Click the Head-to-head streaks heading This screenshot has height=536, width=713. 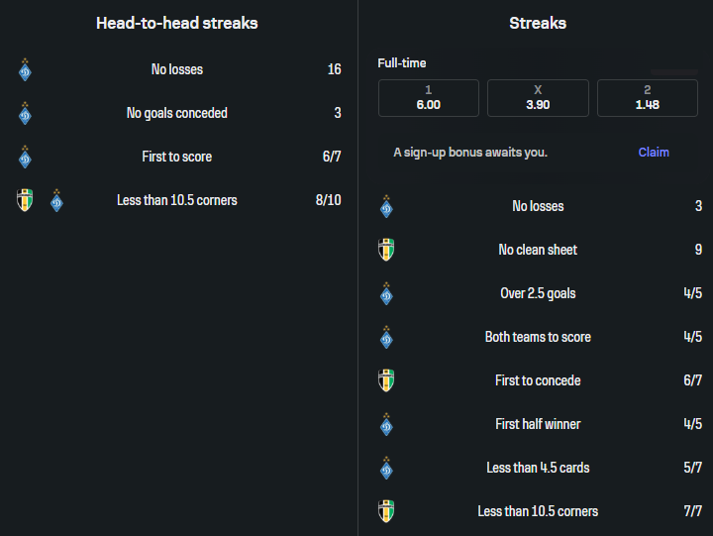[x=176, y=23]
